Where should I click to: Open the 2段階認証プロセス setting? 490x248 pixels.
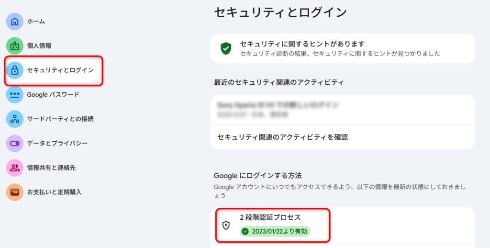point(270,217)
